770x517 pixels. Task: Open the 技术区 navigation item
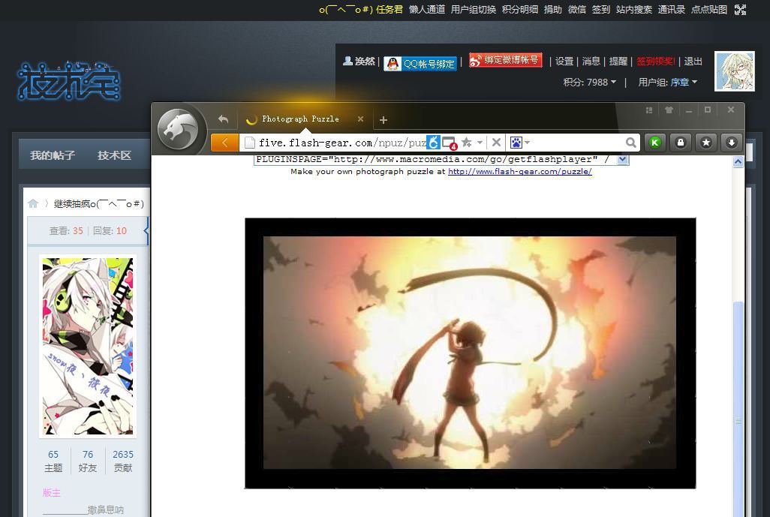pos(114,155)
